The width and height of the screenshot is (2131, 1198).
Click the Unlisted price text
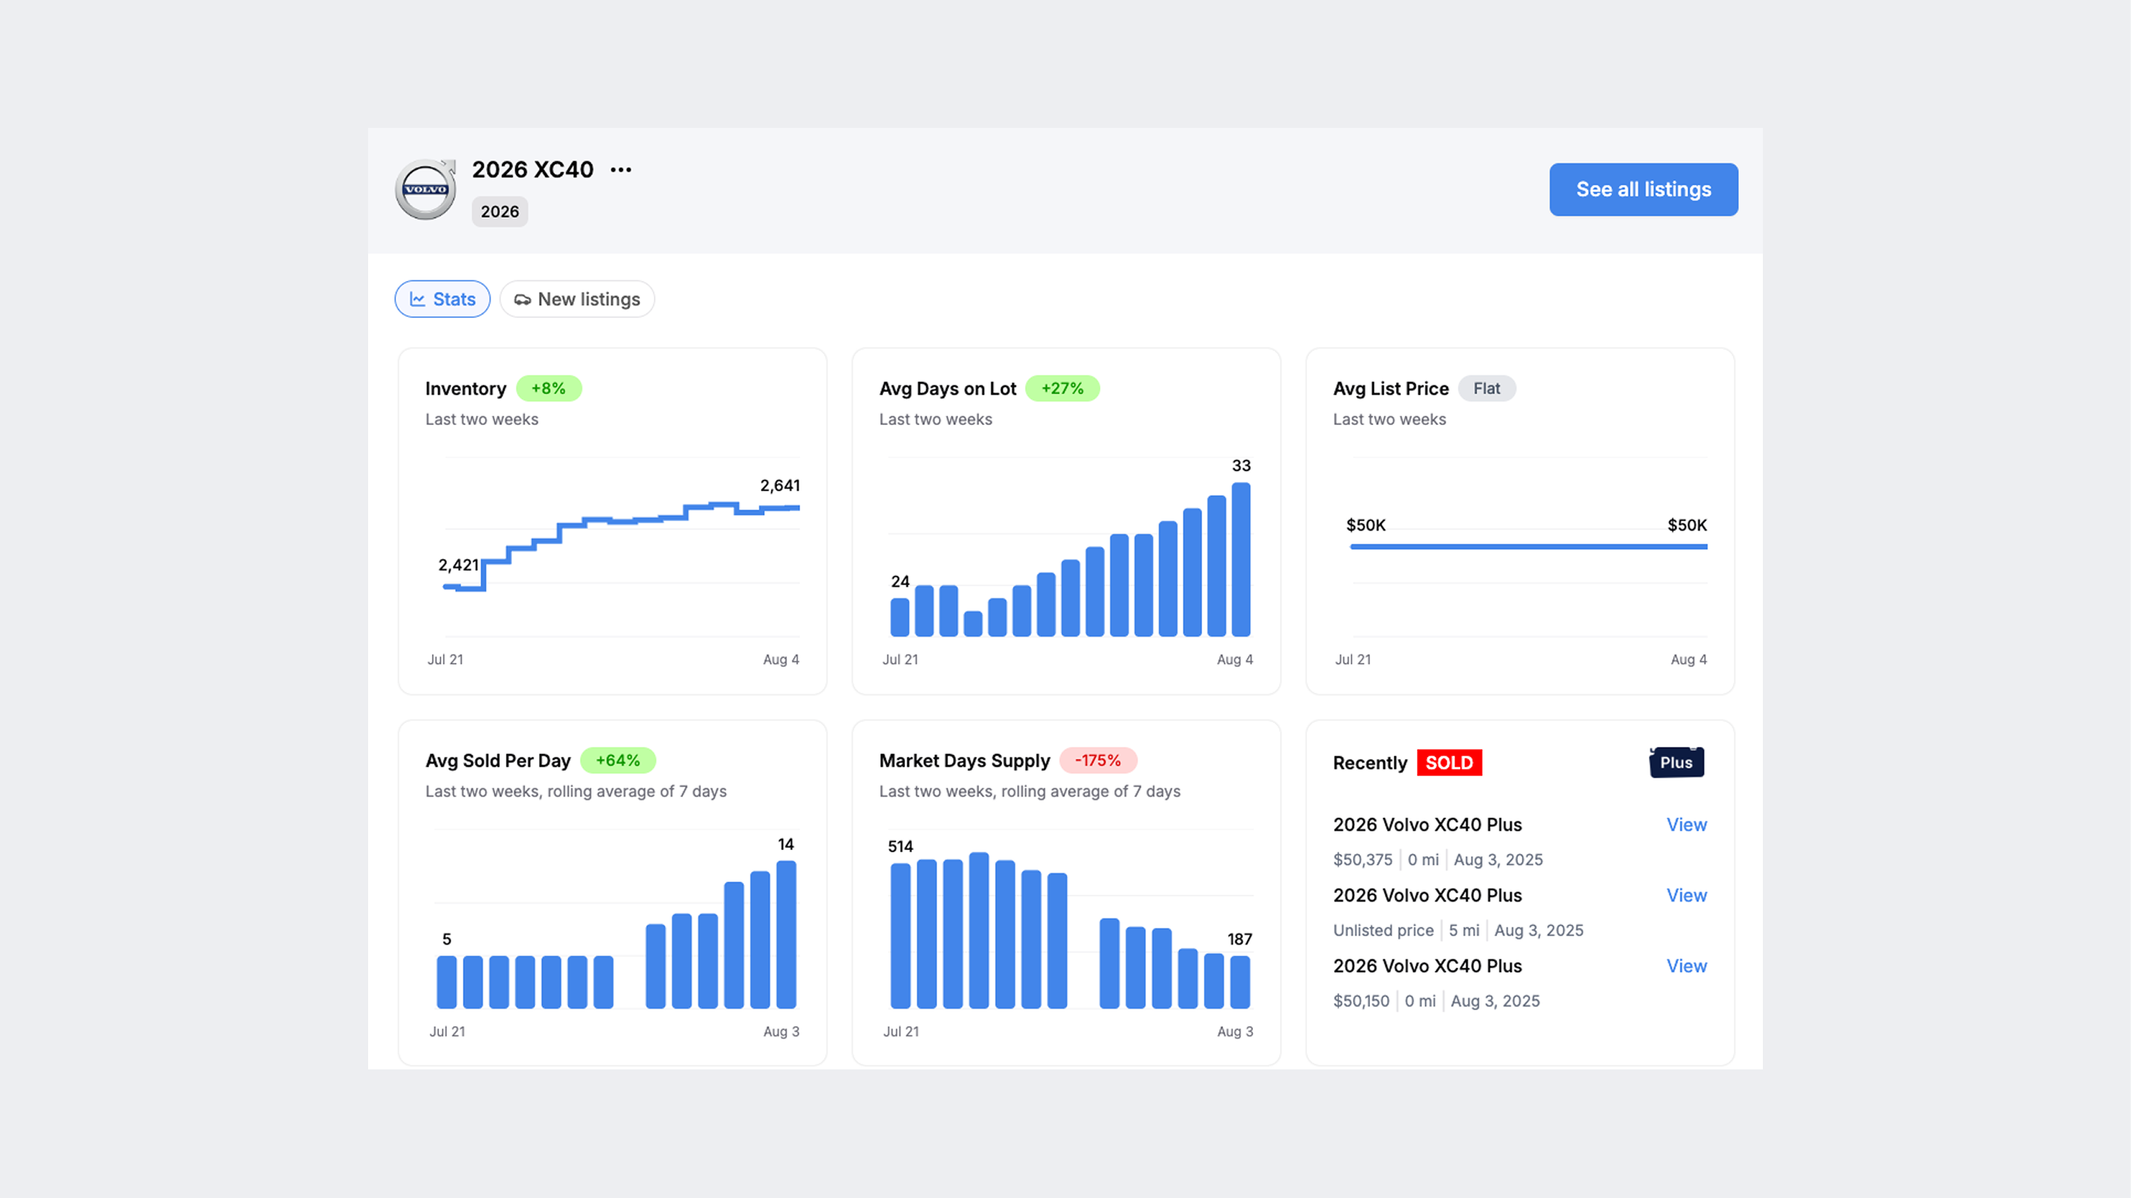click(1383, 930)
